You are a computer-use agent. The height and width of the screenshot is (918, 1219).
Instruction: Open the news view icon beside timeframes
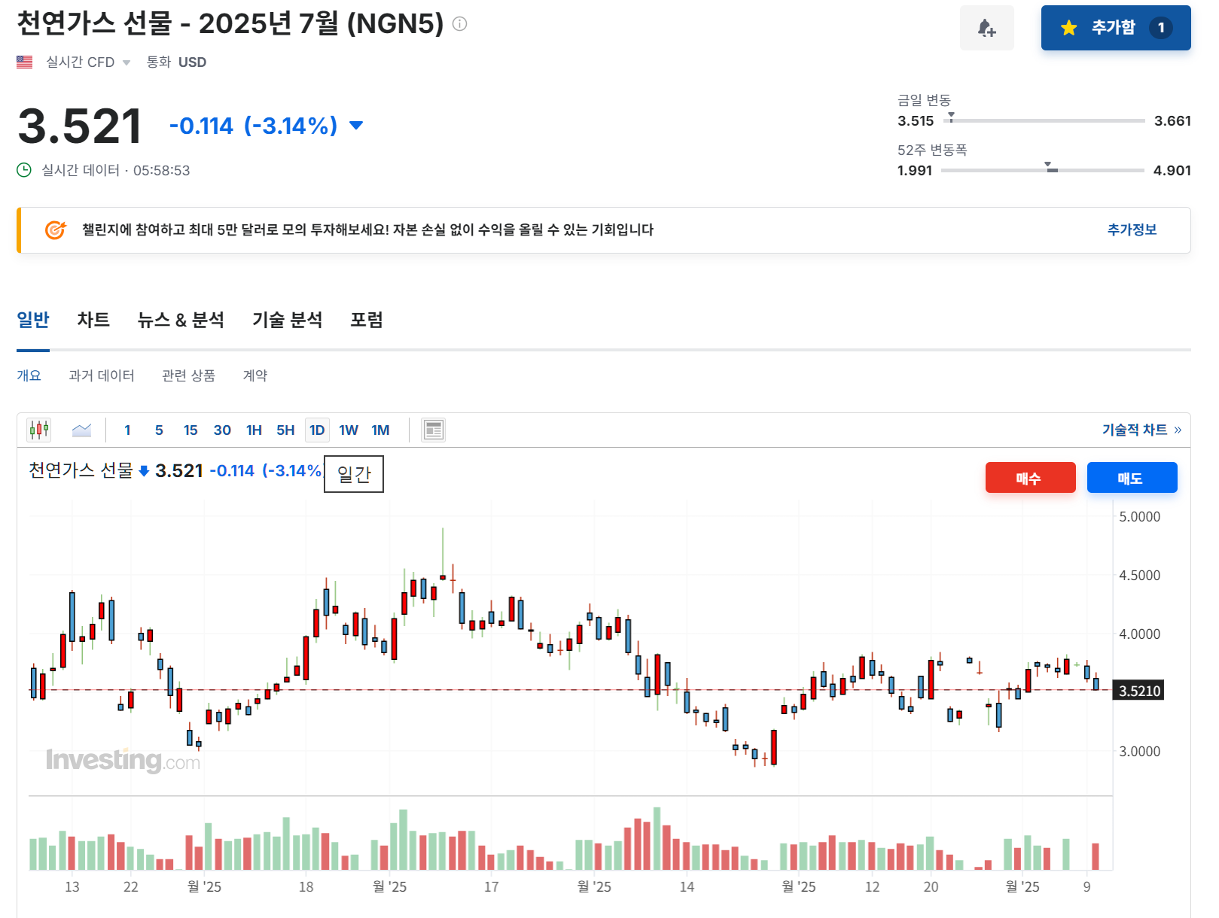tap(433, 430)
